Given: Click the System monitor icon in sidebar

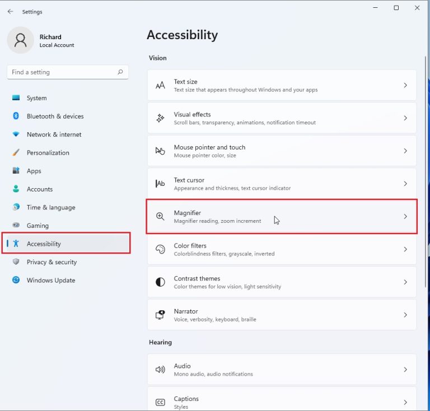Looking at the screenshot, I should point(16,97).
